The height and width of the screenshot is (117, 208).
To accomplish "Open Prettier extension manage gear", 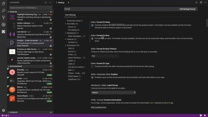I will 51,46.
